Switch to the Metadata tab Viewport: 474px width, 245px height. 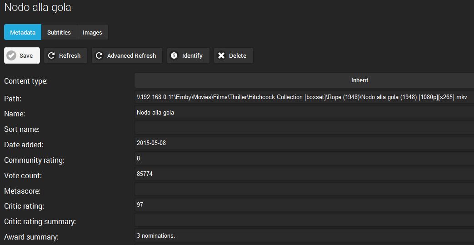coord(23,32)
